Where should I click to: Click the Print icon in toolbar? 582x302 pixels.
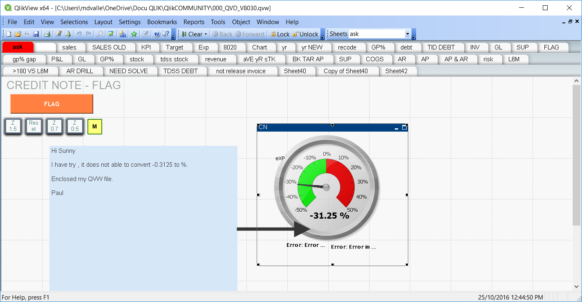pos(47,34)
